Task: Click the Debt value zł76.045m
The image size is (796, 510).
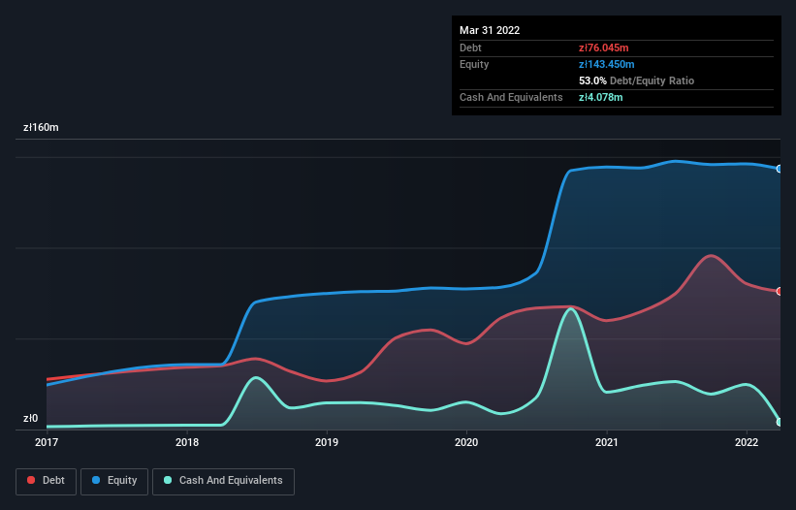Action: point(604,48)
